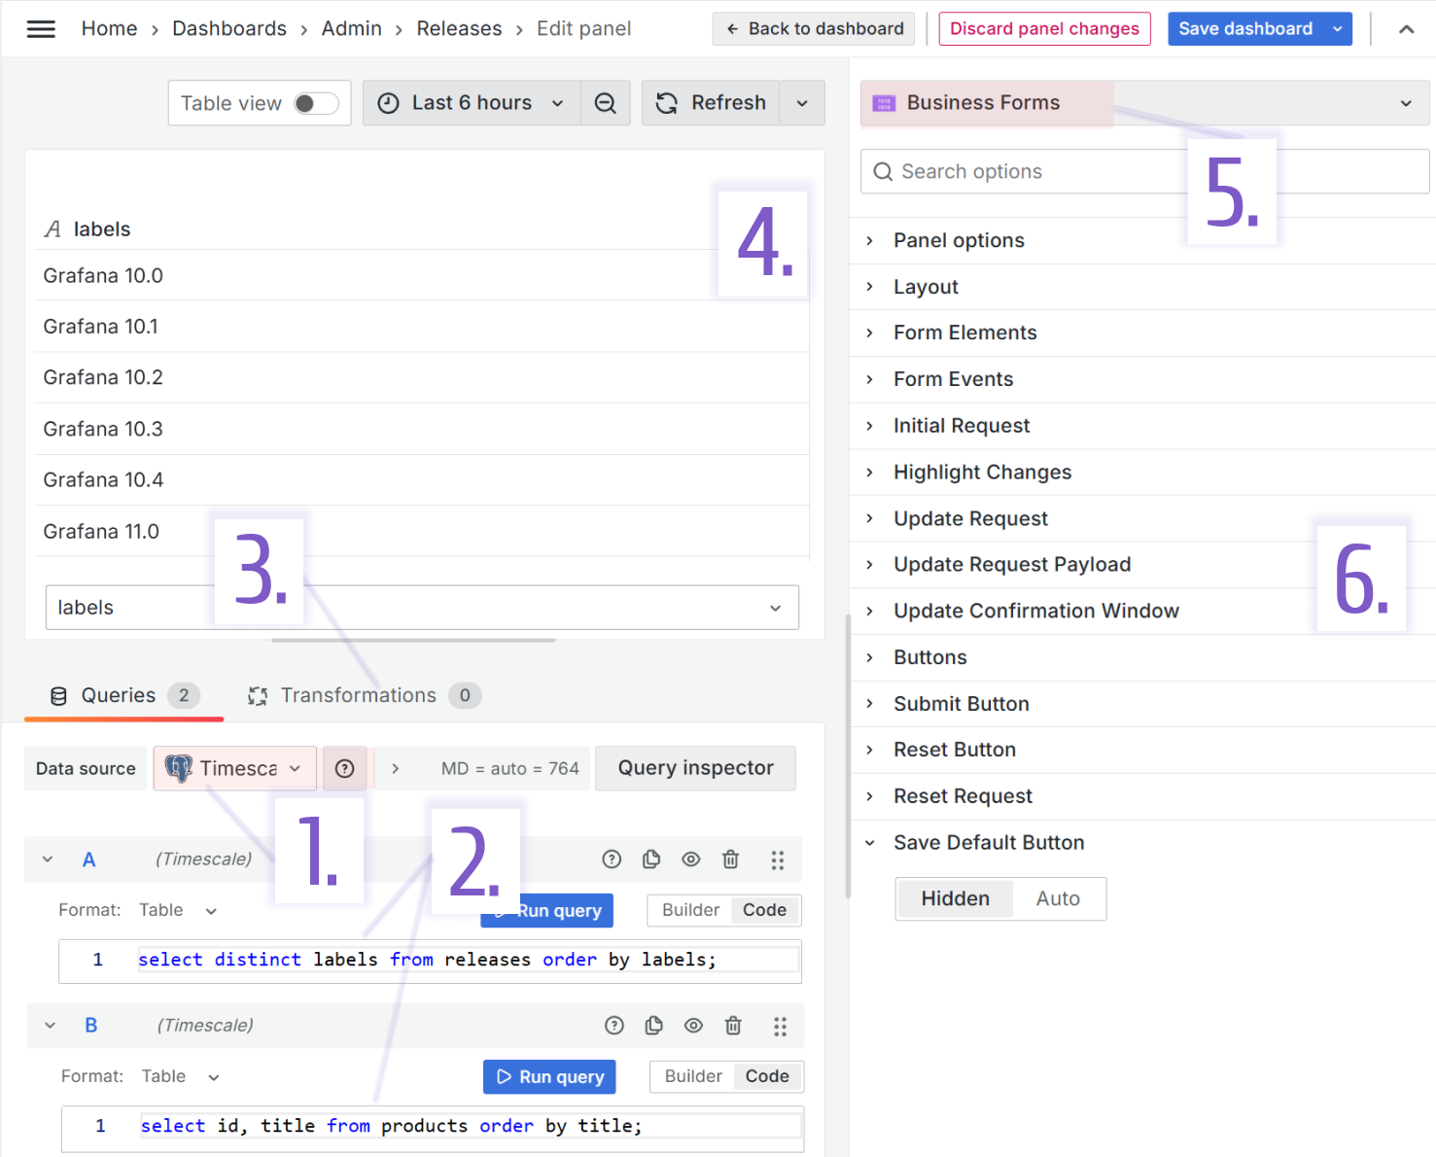Expand the query options arrow beside MD = auto
Image resolution: width=1436 pixels, height=1157 pixels.
click(395, 769)
